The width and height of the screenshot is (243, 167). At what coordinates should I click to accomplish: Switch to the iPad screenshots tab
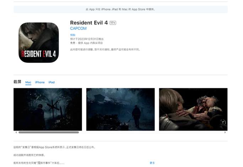[x=52, y=82]
